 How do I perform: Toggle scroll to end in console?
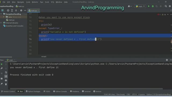[6, 76]
